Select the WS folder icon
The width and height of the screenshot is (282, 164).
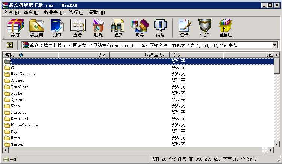[7, 68]
